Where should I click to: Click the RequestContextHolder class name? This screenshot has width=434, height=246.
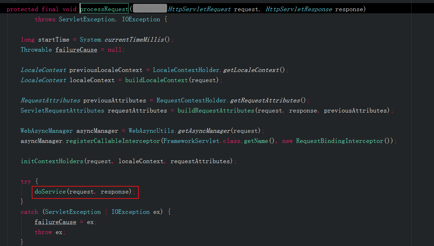(x=191, y=100)
